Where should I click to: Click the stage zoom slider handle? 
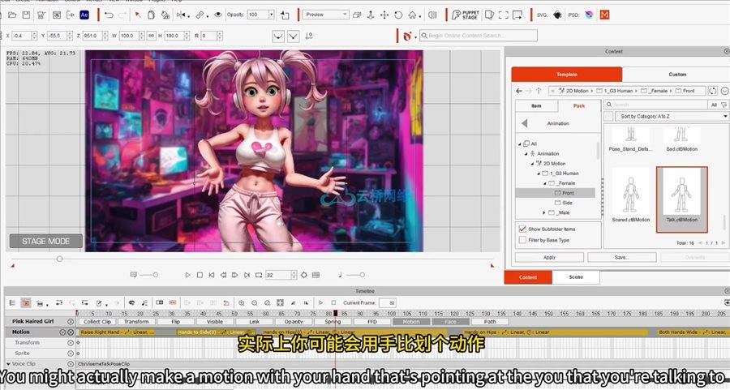coord(59,259)
